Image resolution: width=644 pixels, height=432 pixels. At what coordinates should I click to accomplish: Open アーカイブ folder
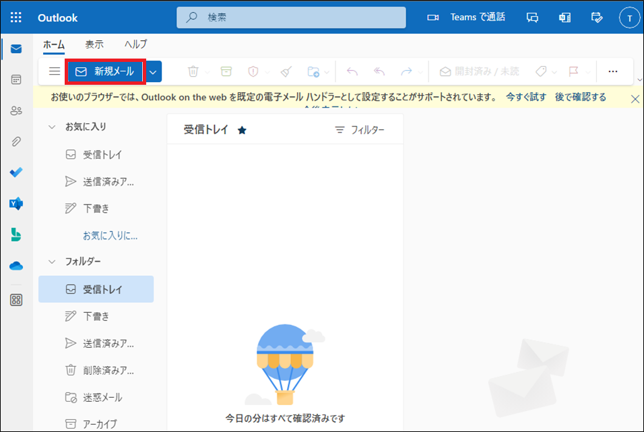pos(96,424)
